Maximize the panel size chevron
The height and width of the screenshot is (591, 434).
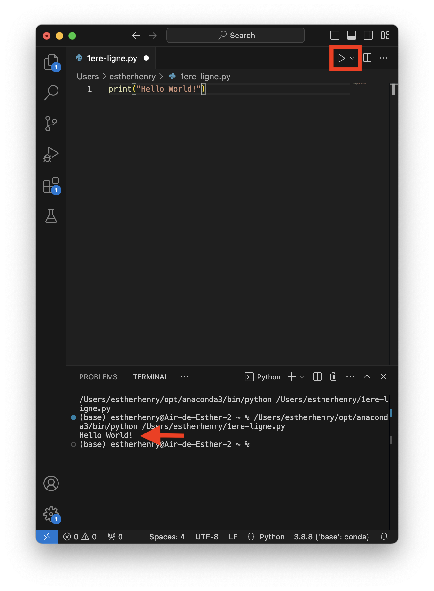(367, 376)
